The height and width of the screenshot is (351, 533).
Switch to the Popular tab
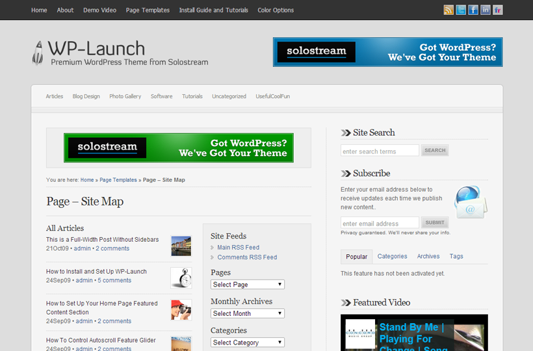click(357, 257)
